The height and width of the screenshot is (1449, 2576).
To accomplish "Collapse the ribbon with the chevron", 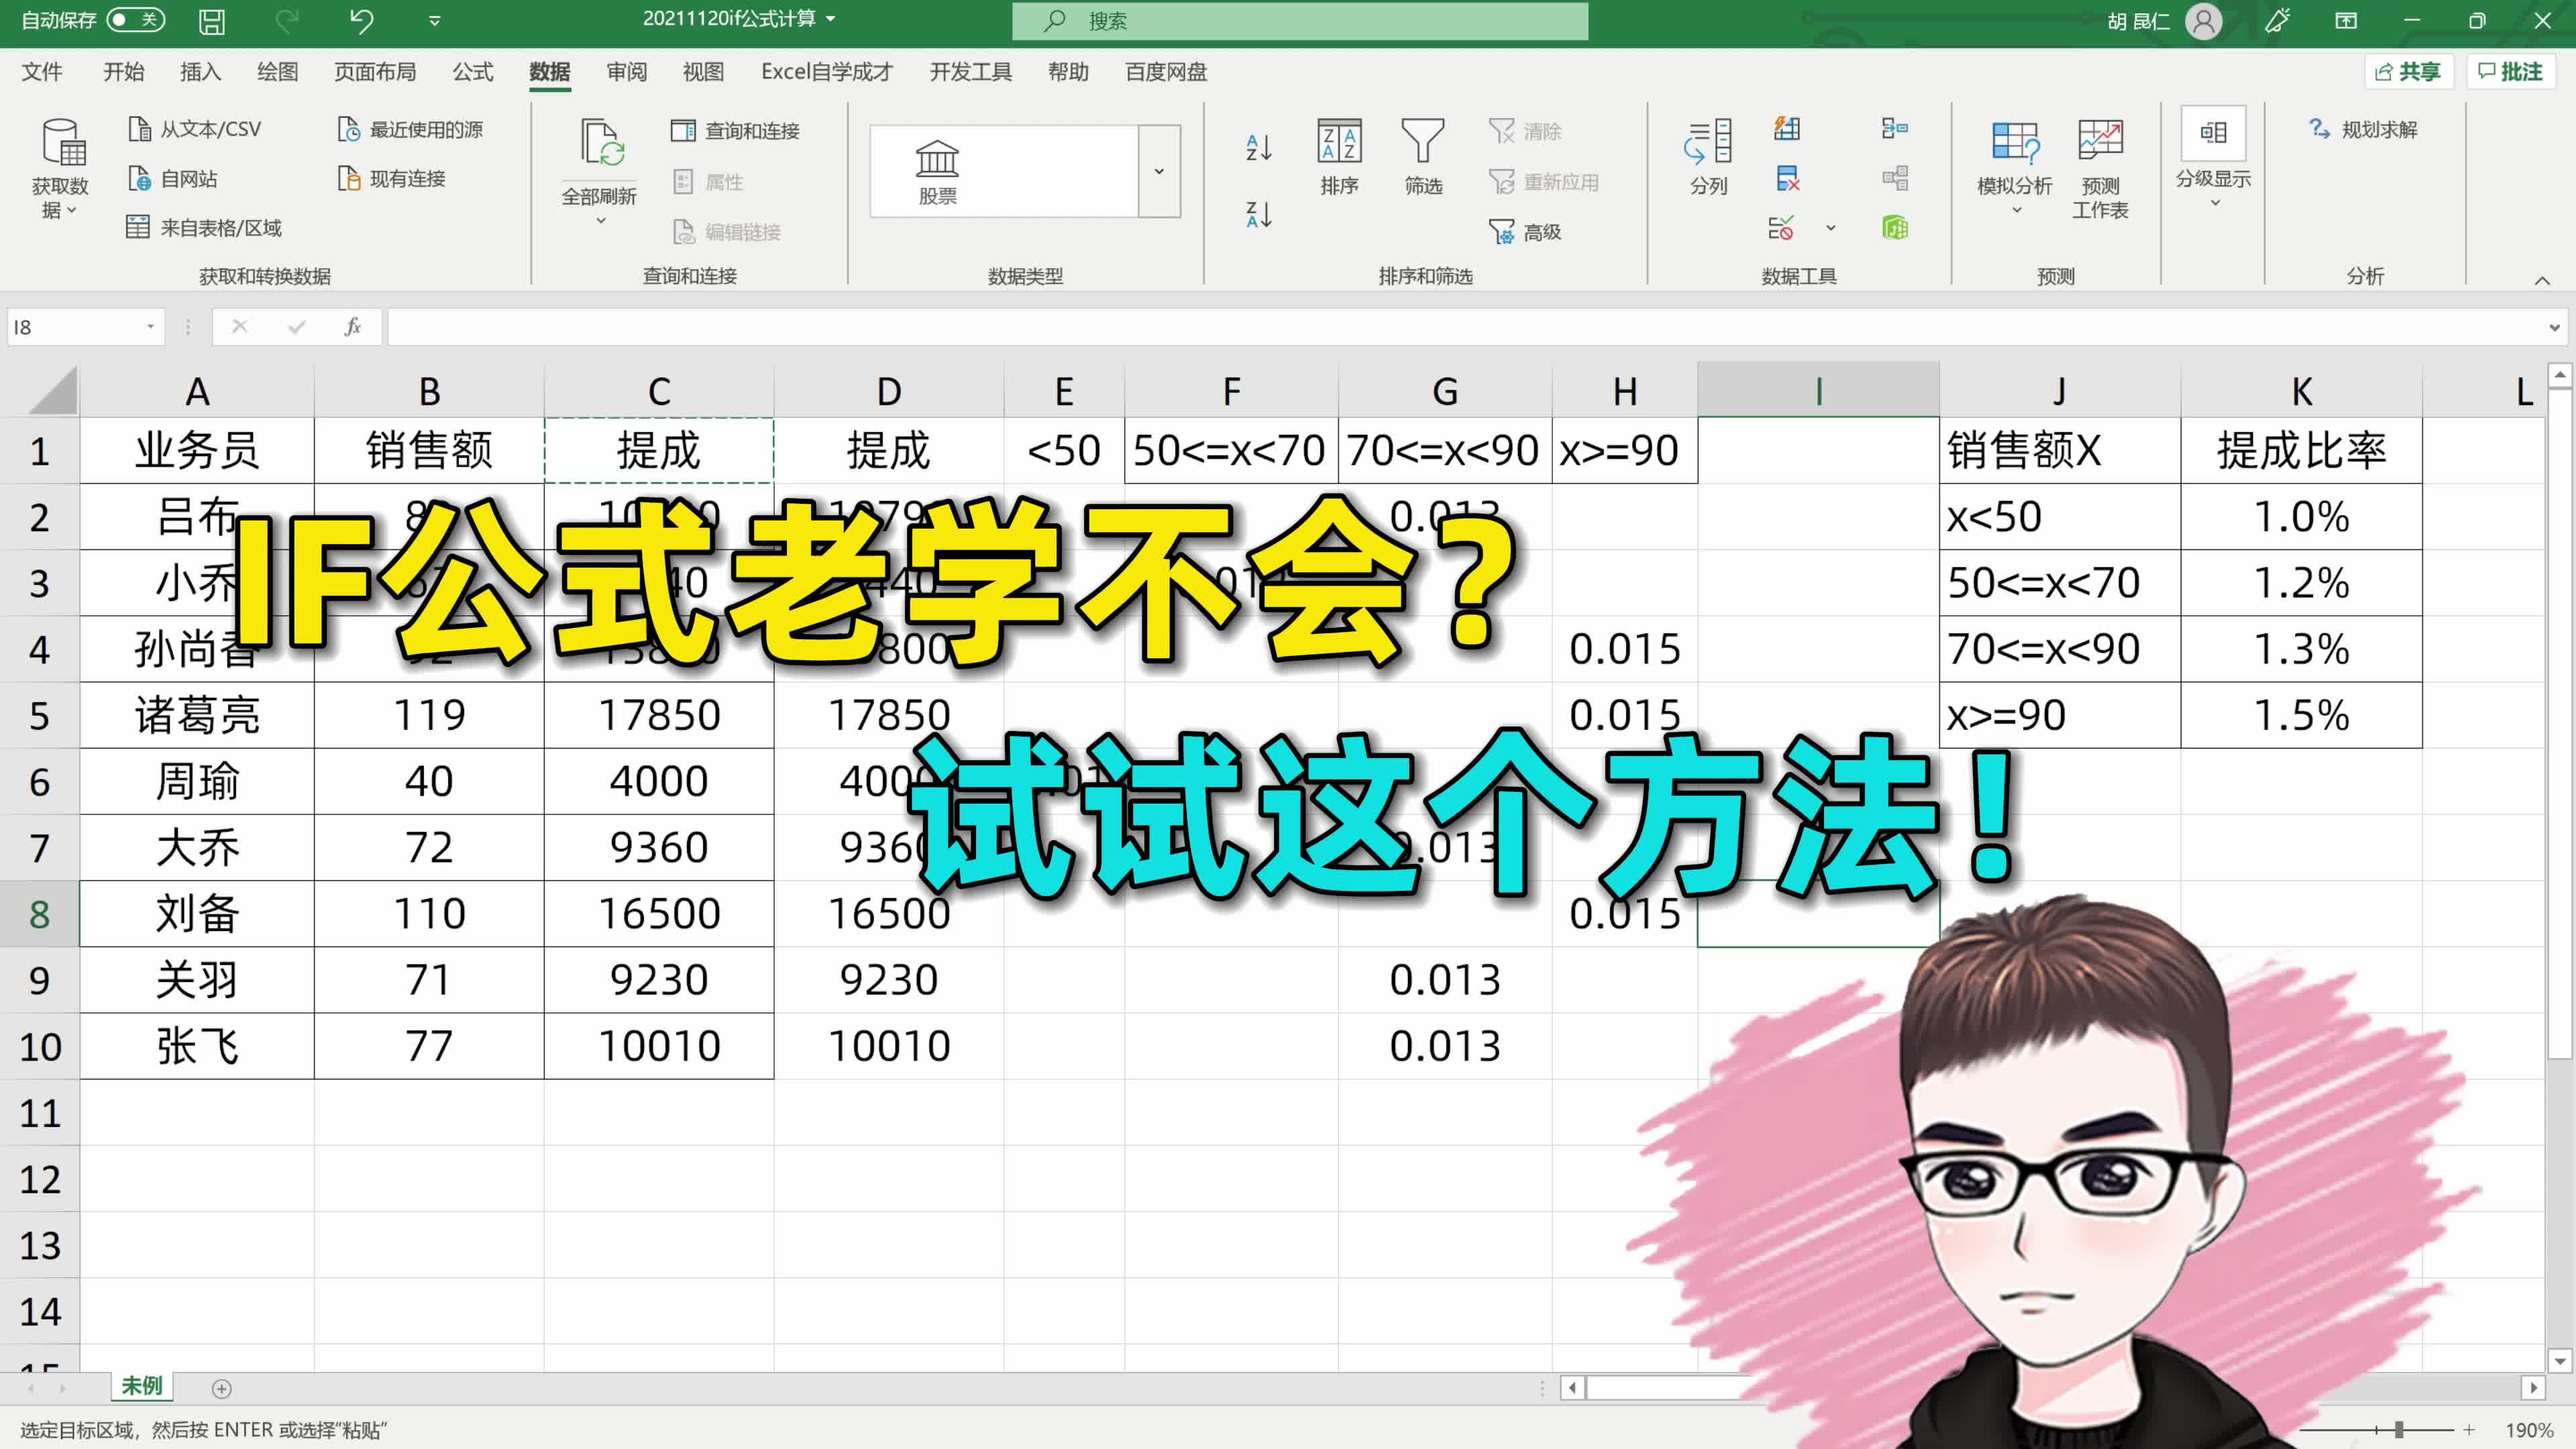I will click(2542, 280).
